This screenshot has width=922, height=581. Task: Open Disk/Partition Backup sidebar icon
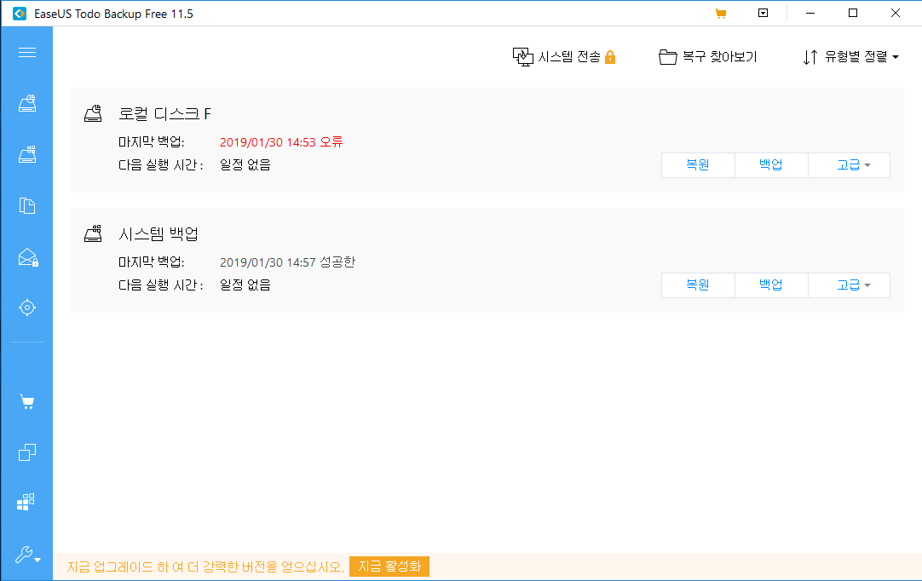[27, 103]
